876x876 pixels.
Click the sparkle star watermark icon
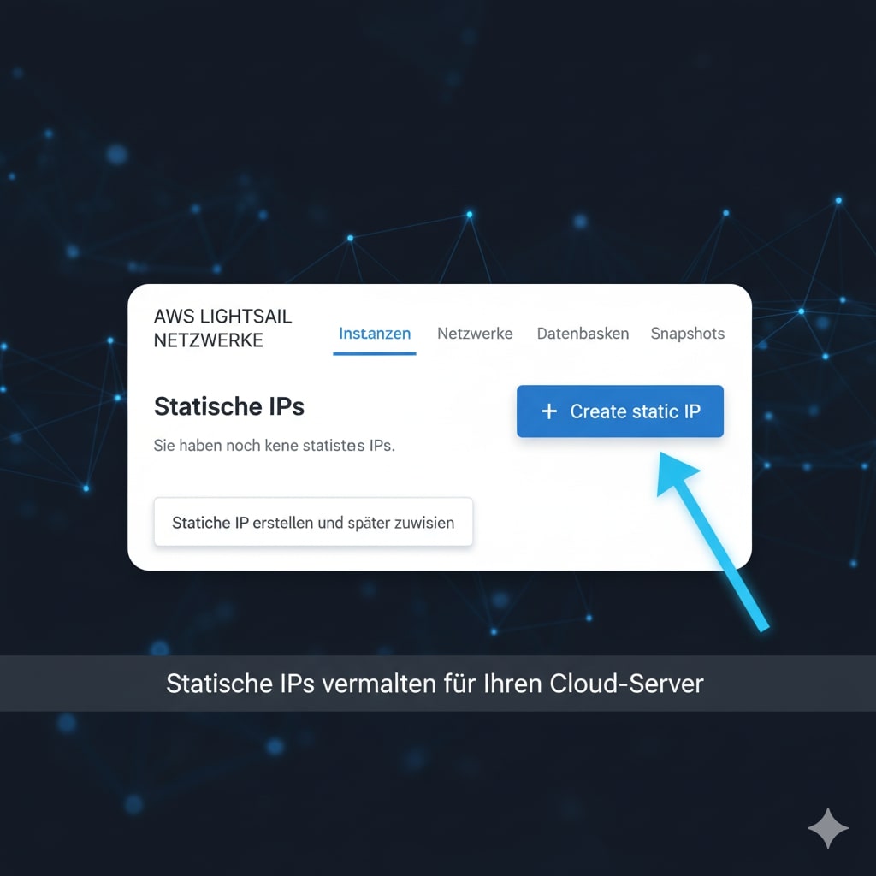pos(827,828)
